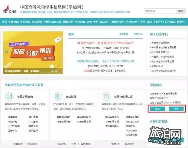Screen dimensions: 188x148
Task: Click the 注册 button under 学信档案
Action: [x=176, y=109]
